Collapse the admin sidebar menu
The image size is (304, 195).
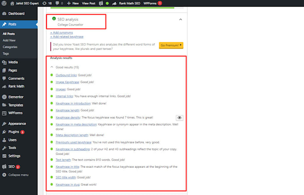(x=16, y=175)
